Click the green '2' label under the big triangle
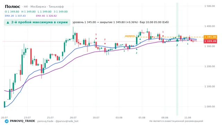 177,45
